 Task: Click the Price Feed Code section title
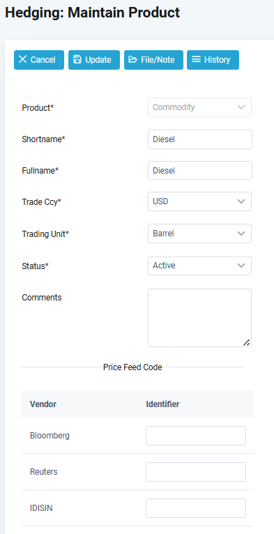[x=132, y=367]
